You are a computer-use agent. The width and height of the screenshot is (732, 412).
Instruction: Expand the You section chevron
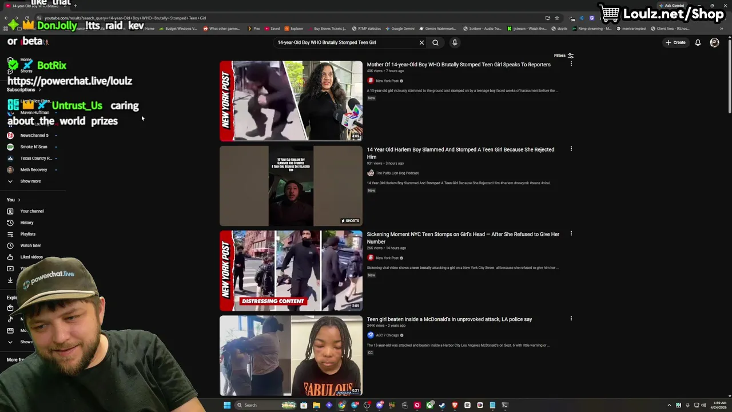(x=19, y=200)
